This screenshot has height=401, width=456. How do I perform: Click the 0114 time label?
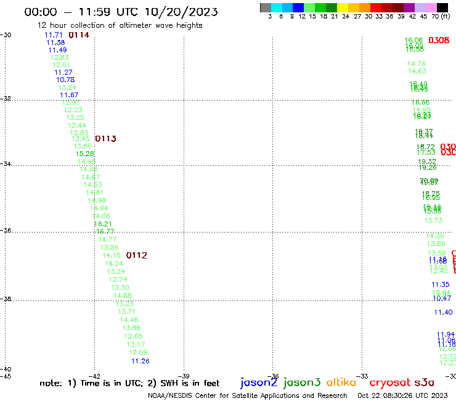point(79,35)
